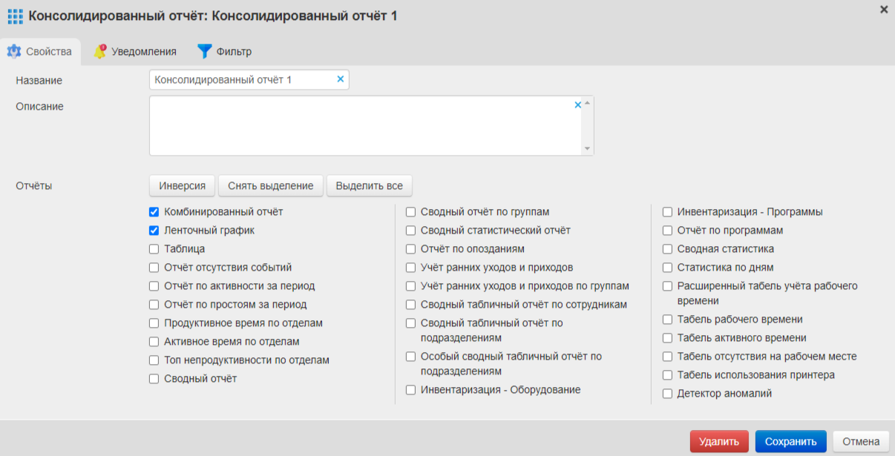Check Сводный отчёт по группам
The image size is (895, 456).
tap(410, 211)
